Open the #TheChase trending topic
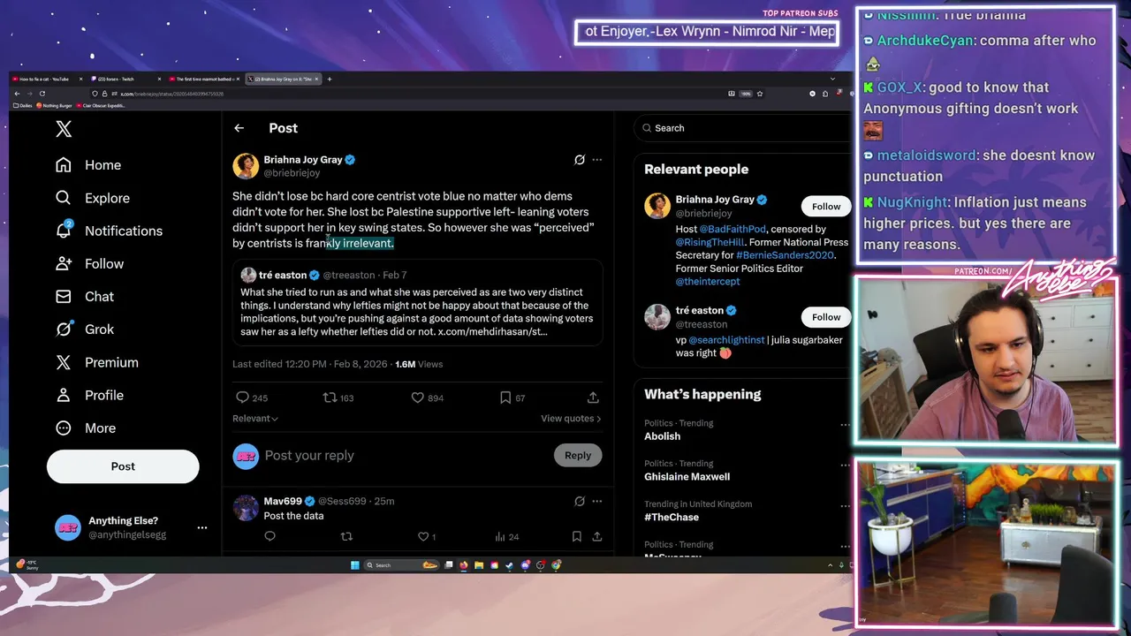The image size is (1131, 636). [672, 518]
